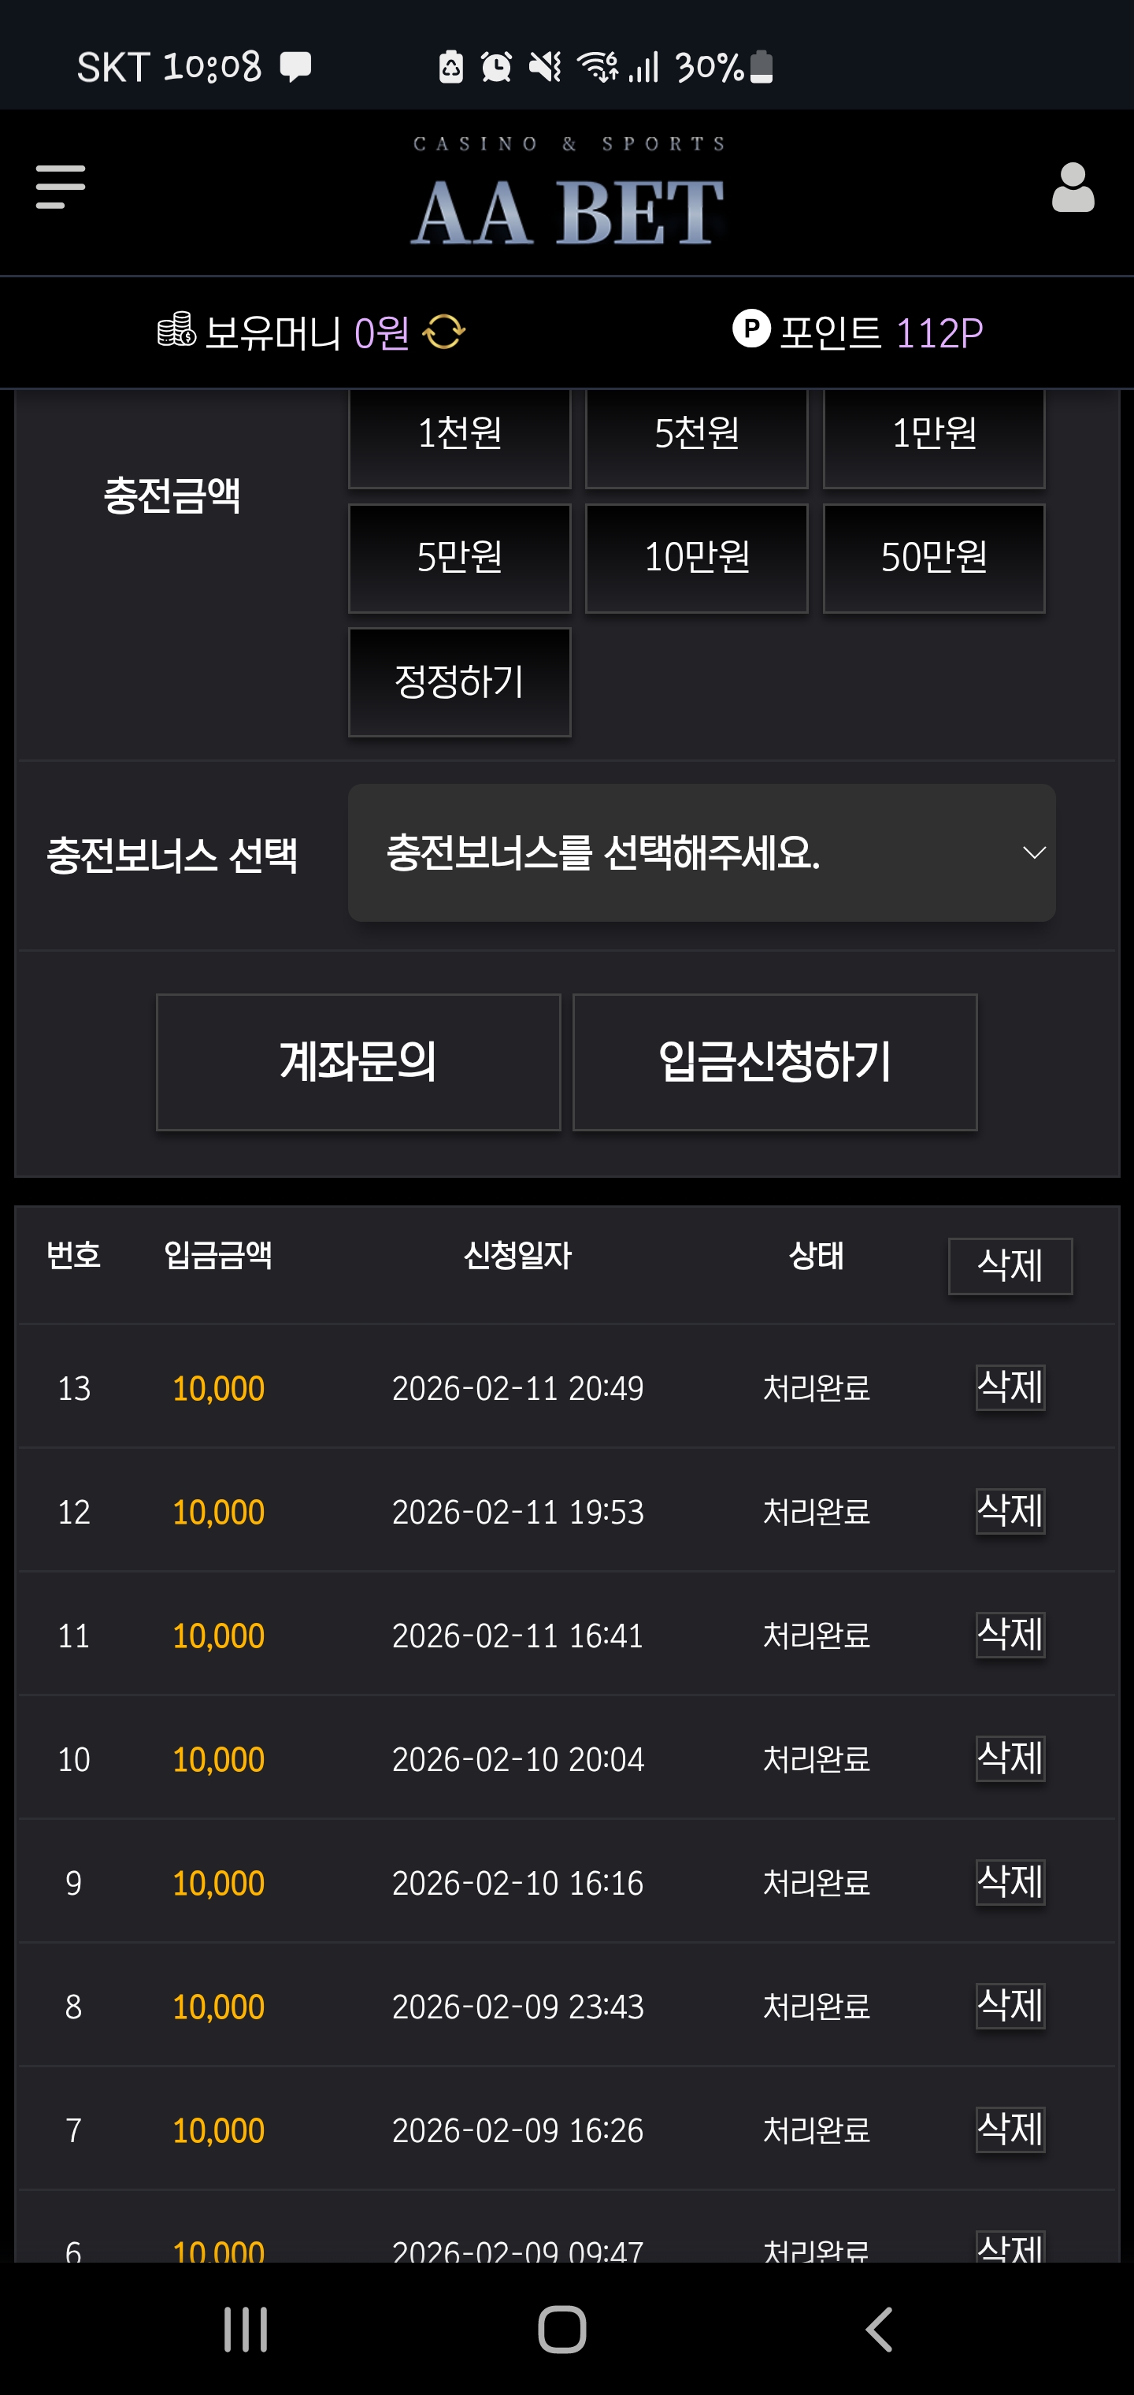The height and width of the screenshot is (2395, 1134).
Task: Select the 5천원 charge amount
Action: point(696,434)
